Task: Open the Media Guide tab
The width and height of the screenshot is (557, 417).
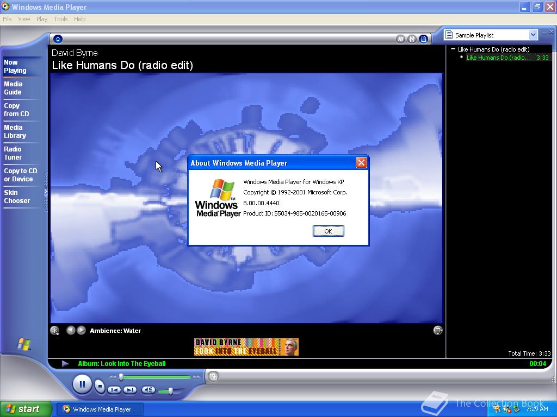Action: pos(13,88)
